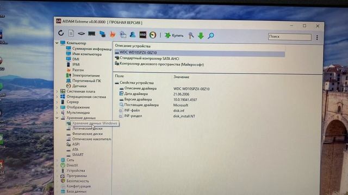Collapse the Компьютер tree node
348x195 pixels.
[57, 43]
